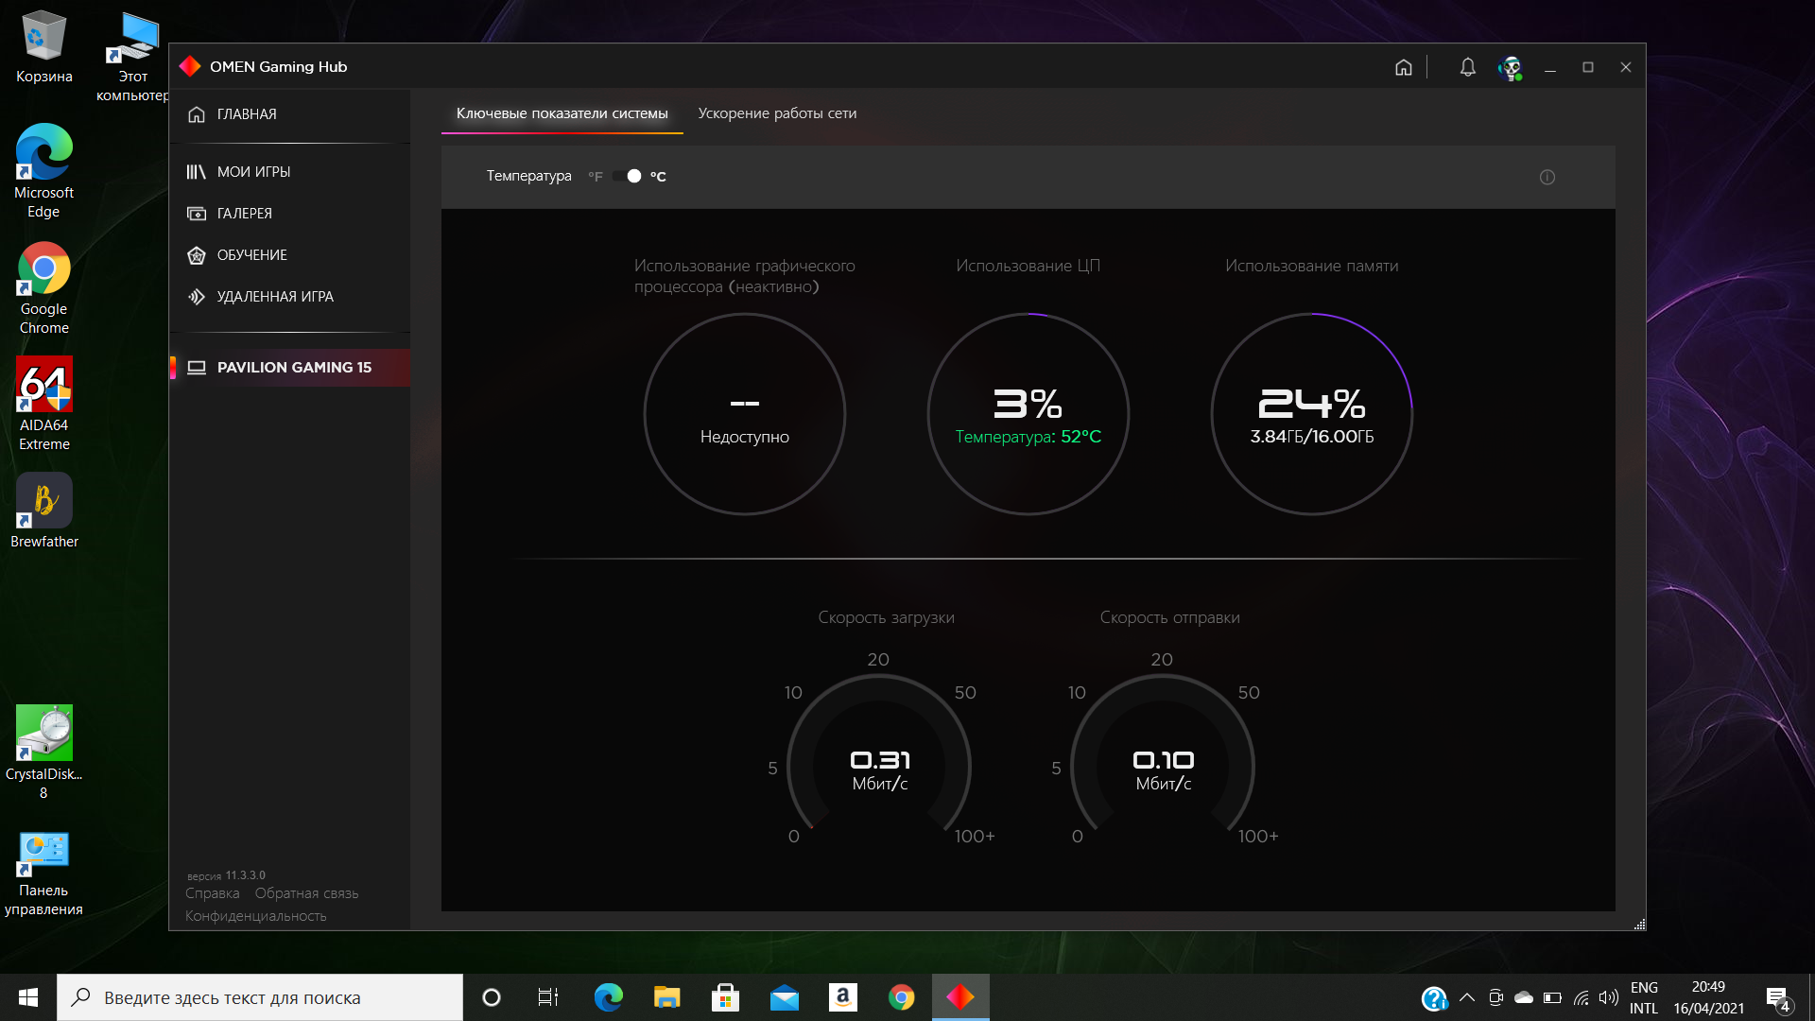Open notifications with the bell icon
The width and height of the screenshot is (1815, 1021).
point(1467,67)
